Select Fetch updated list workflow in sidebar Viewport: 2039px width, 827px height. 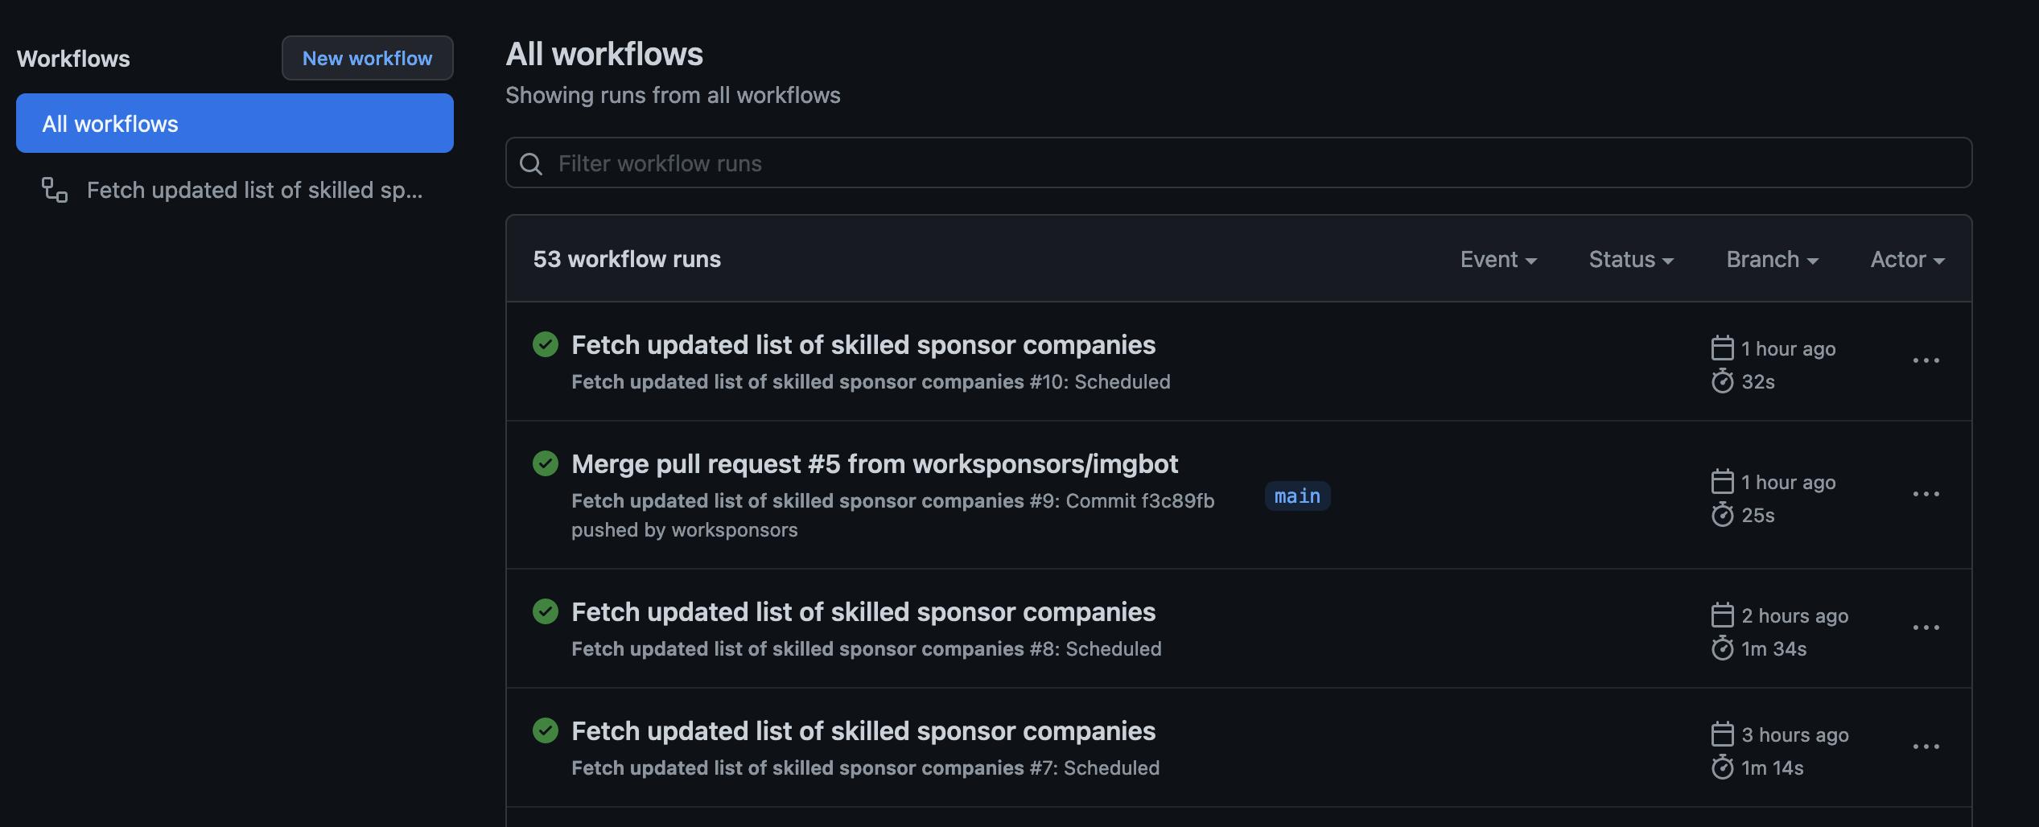[254, 190]
